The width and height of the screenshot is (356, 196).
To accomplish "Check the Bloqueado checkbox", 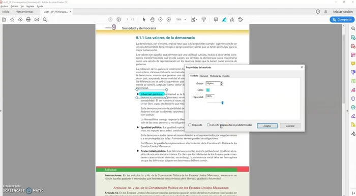I will click(190, 125).
